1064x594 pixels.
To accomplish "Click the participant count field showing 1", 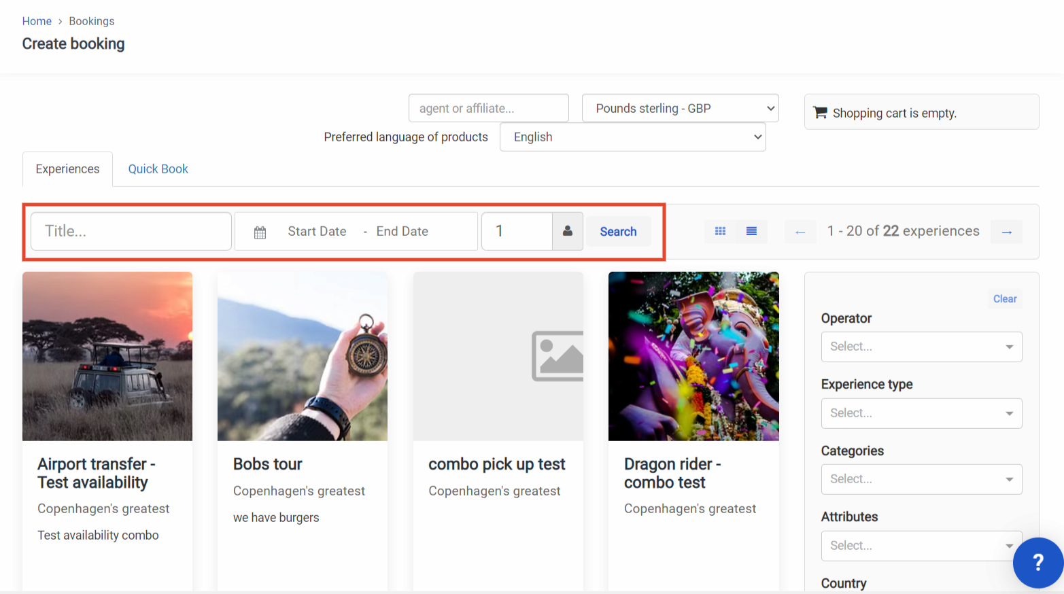I will [x=517, y=232].
